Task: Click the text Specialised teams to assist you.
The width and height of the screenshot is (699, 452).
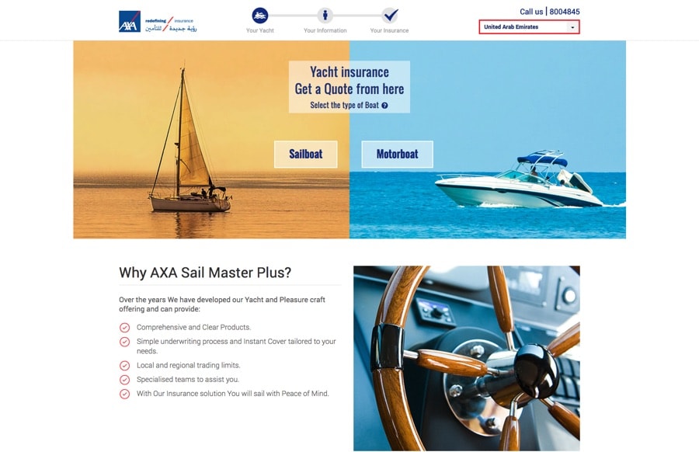Action: tap(188, 379)
